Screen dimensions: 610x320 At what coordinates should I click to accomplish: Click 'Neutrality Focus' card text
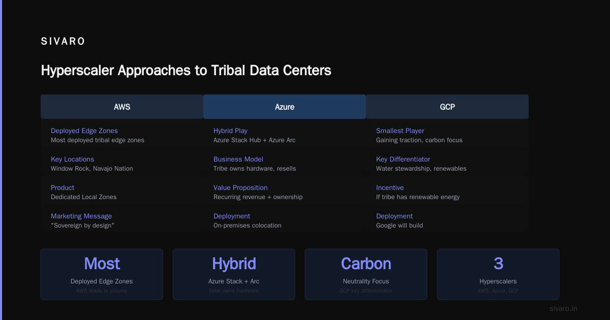[366, 281]
